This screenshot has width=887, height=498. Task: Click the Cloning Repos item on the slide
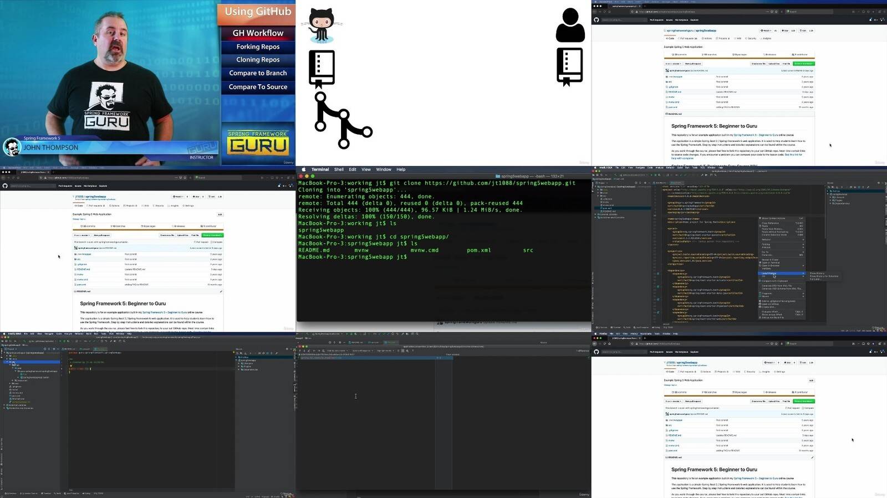point(258,59)
